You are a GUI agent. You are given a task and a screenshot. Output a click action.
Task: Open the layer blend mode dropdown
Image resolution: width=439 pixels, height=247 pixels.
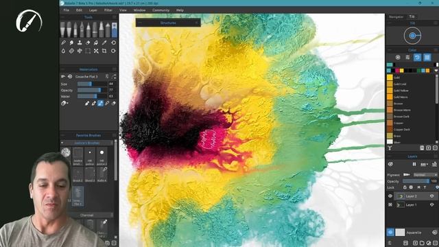pyautogui.click(x=425, y=174)
